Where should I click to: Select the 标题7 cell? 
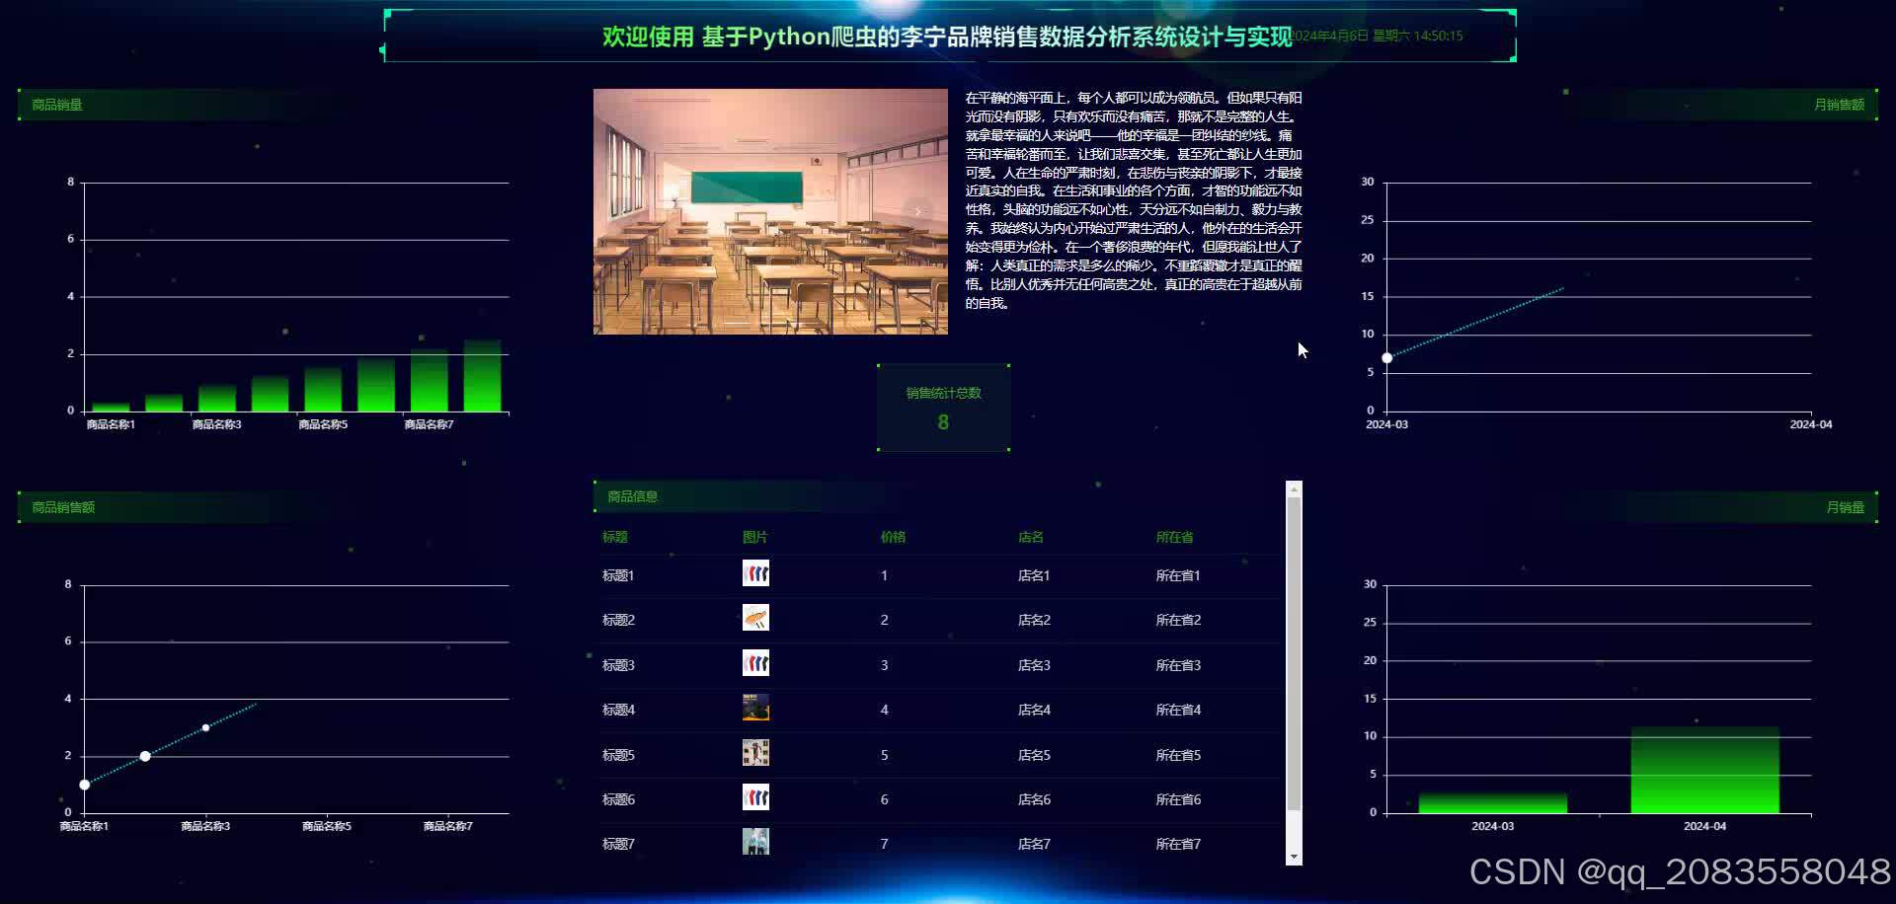[x=618, y=844]
